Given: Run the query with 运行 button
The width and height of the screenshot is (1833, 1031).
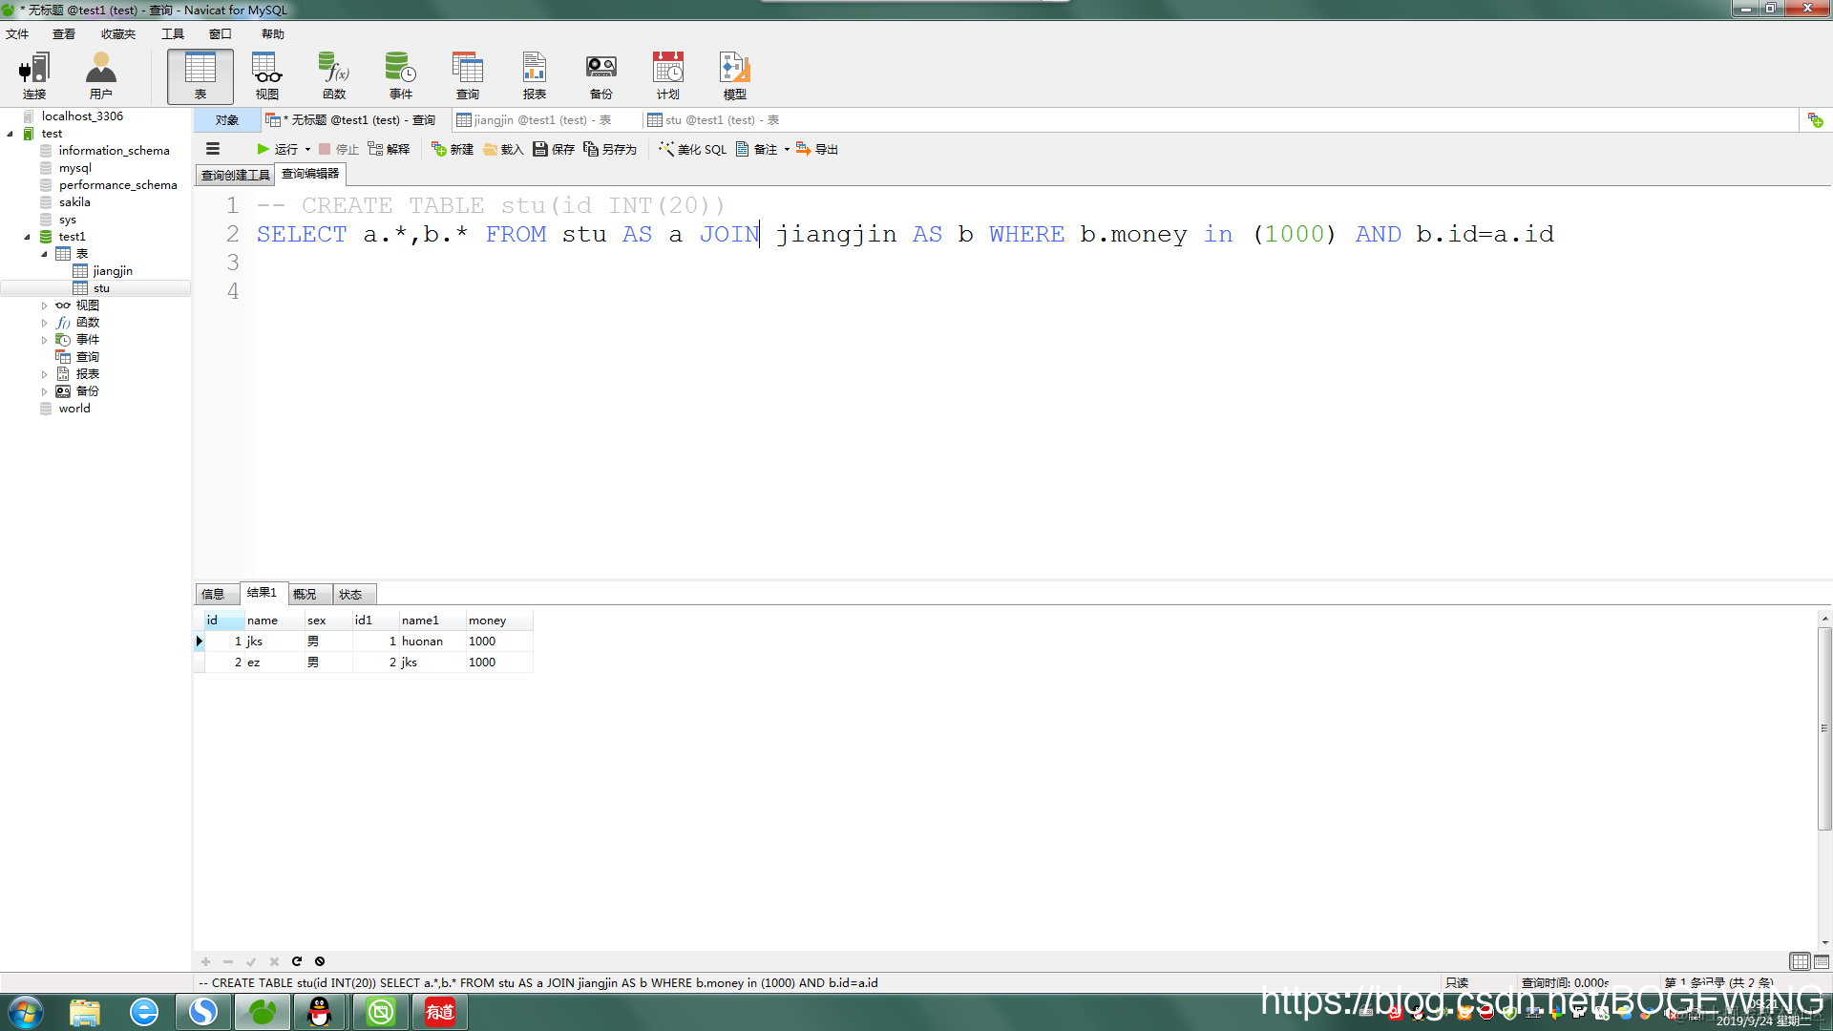Looking at the screenshot, I should (x=278, y=149).
